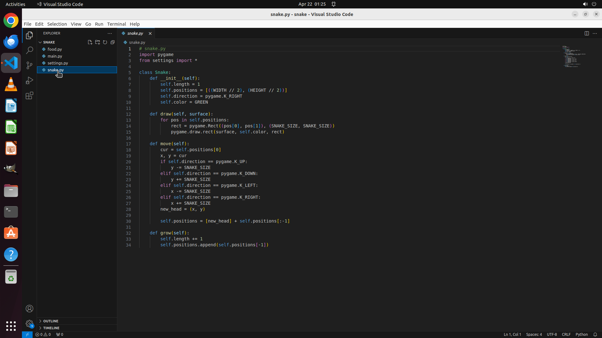Click the New File icon in explorer
Viewport: 602px width, 338px height.
click(x=90, y=42)
